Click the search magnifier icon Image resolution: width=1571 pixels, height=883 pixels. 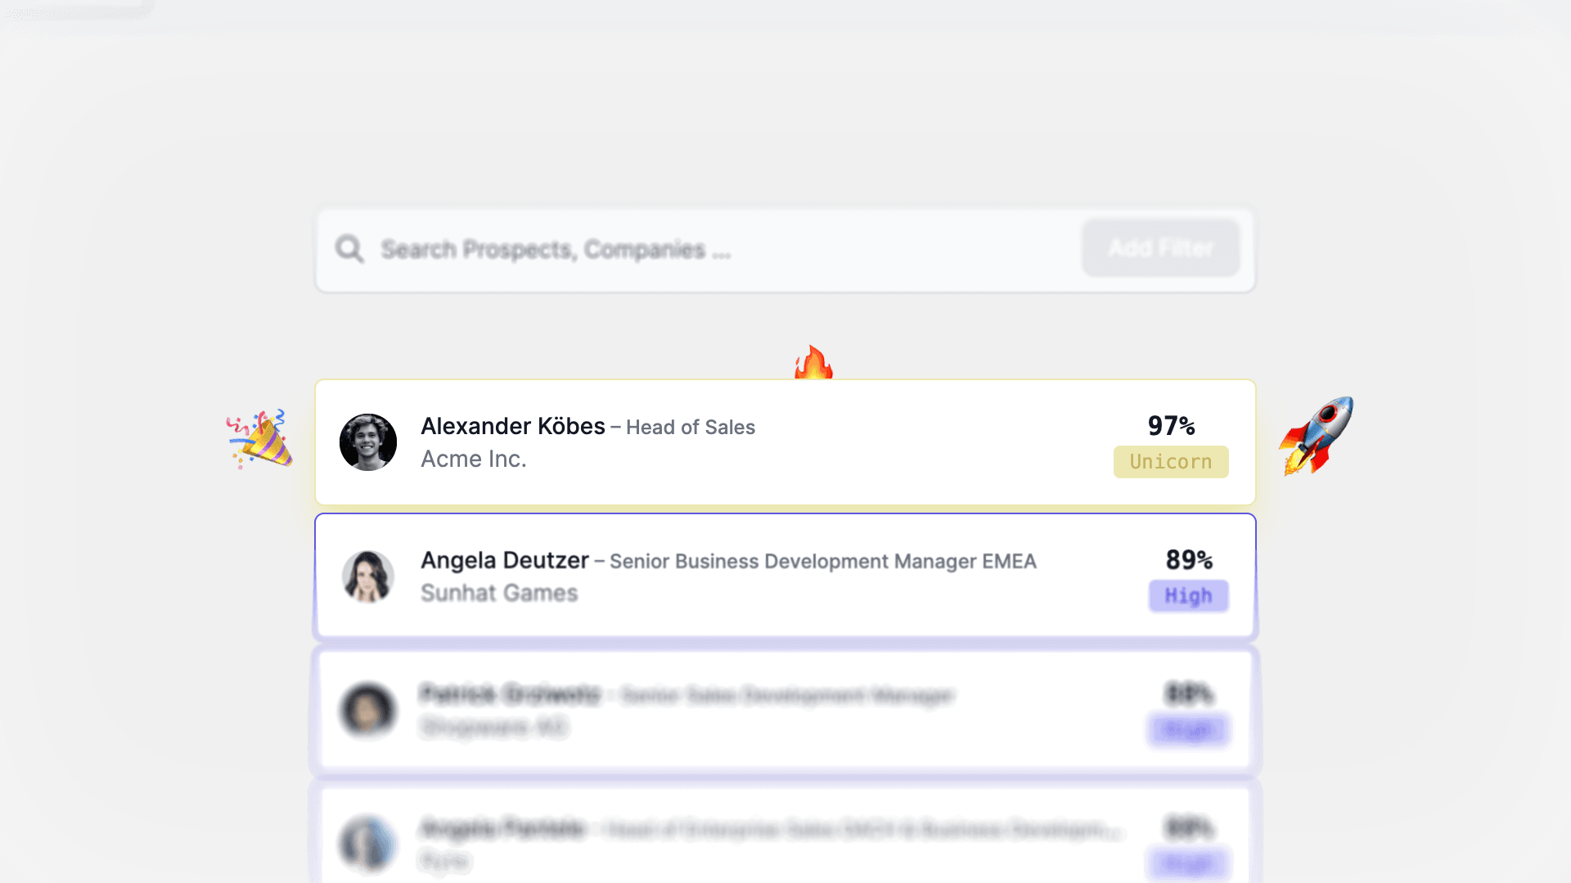click(x=349, y=249)
